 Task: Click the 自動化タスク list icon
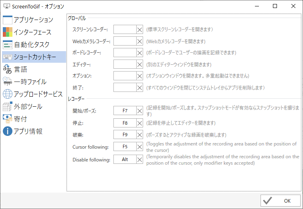8,45
